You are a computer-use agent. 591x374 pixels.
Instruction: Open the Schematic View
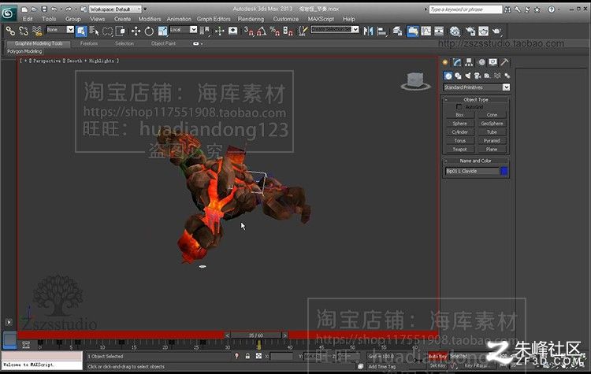439,31
